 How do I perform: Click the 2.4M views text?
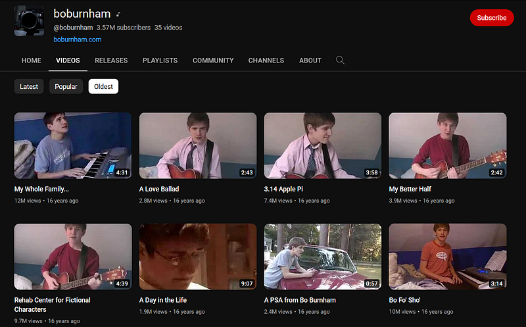pos(278,312)
